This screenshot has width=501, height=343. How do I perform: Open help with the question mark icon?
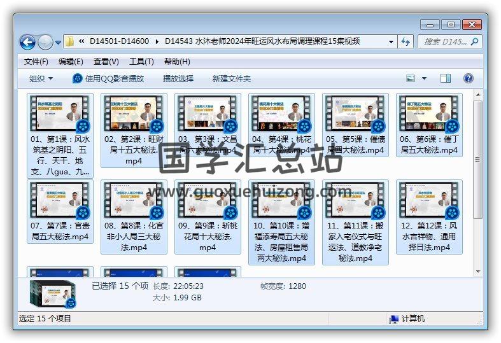pos(469,78)
